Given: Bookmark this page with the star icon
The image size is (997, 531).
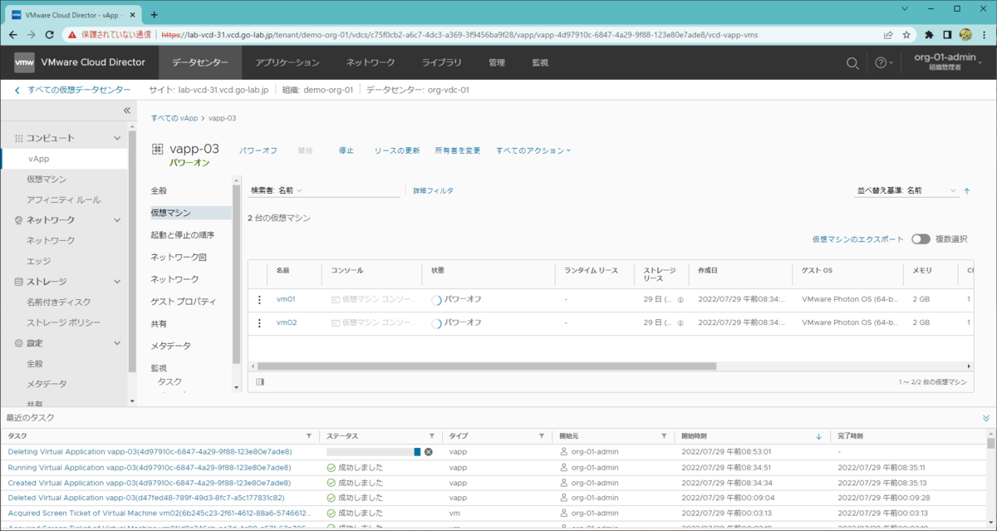Looking at the screenshot, I should pyautogui.click(x=906, y=35).
